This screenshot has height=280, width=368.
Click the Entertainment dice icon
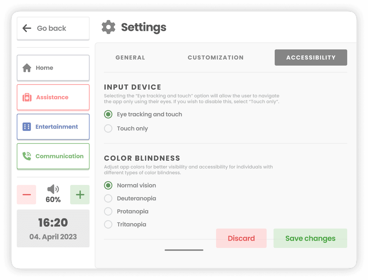26,127
